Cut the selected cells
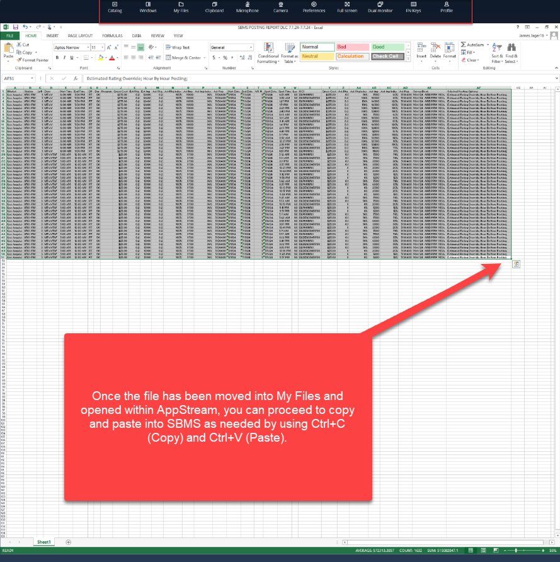 point(23,45)
